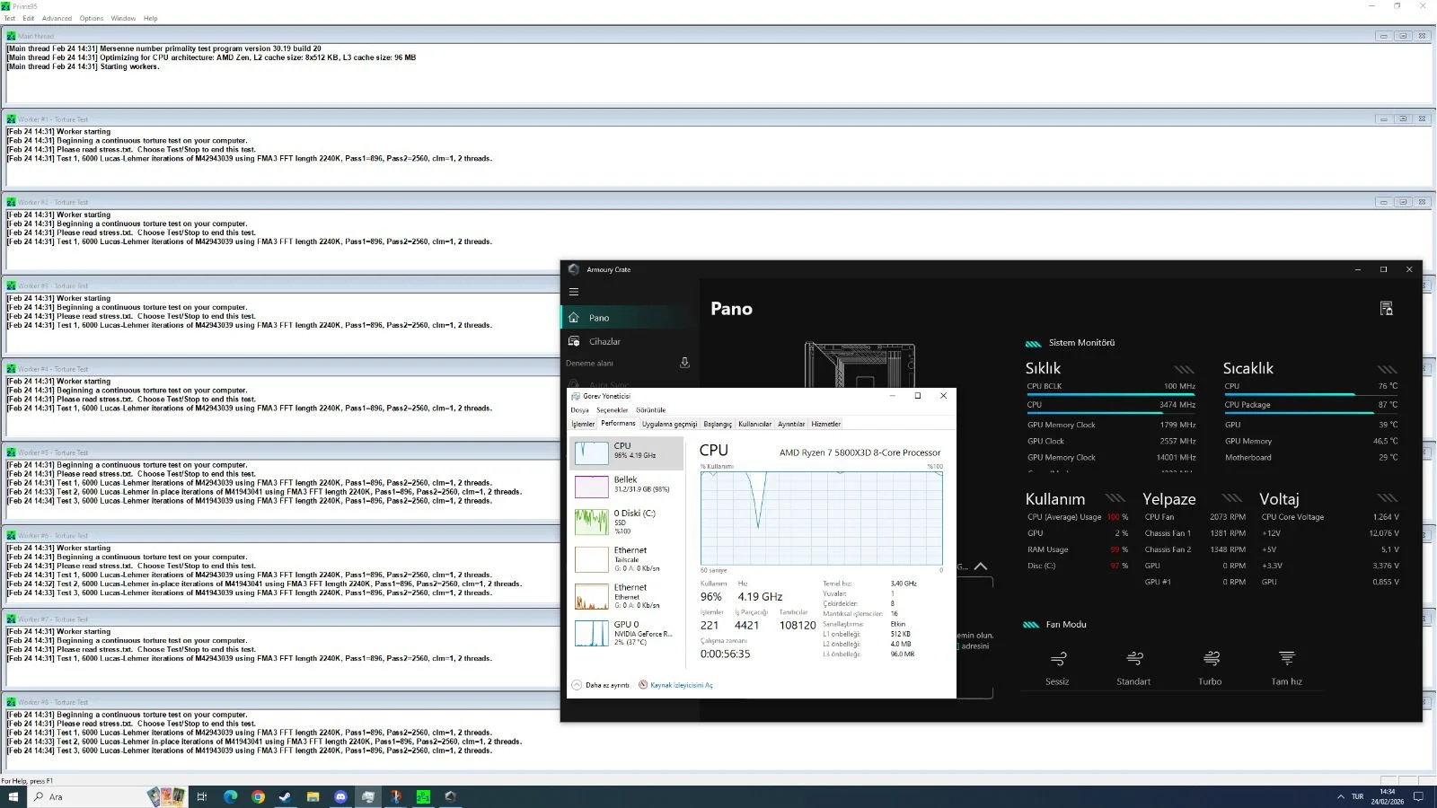1437x808 pixels.
Task: Click the Kullanım section grip icon
Action: (x=1115, y=498)
